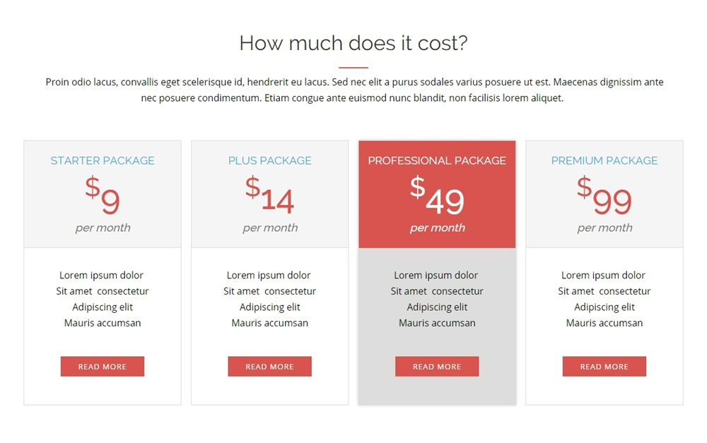Screen dimensions: 707x443
Task: Click 'Sit amet consectetur' in Plus card
Action: (x=270, y=291)
